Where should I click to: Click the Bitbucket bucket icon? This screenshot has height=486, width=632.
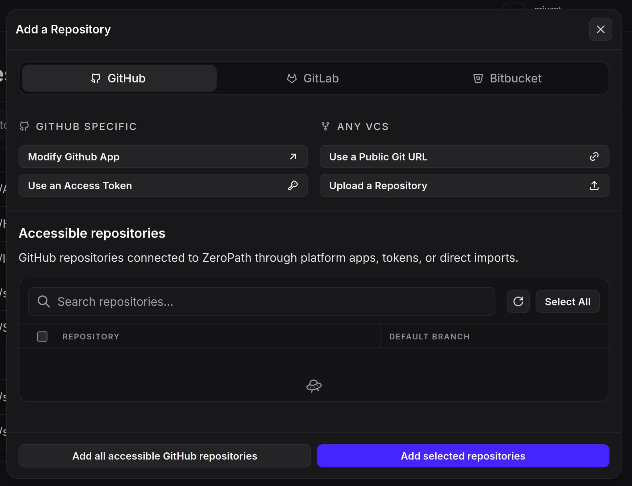point(478,78)
